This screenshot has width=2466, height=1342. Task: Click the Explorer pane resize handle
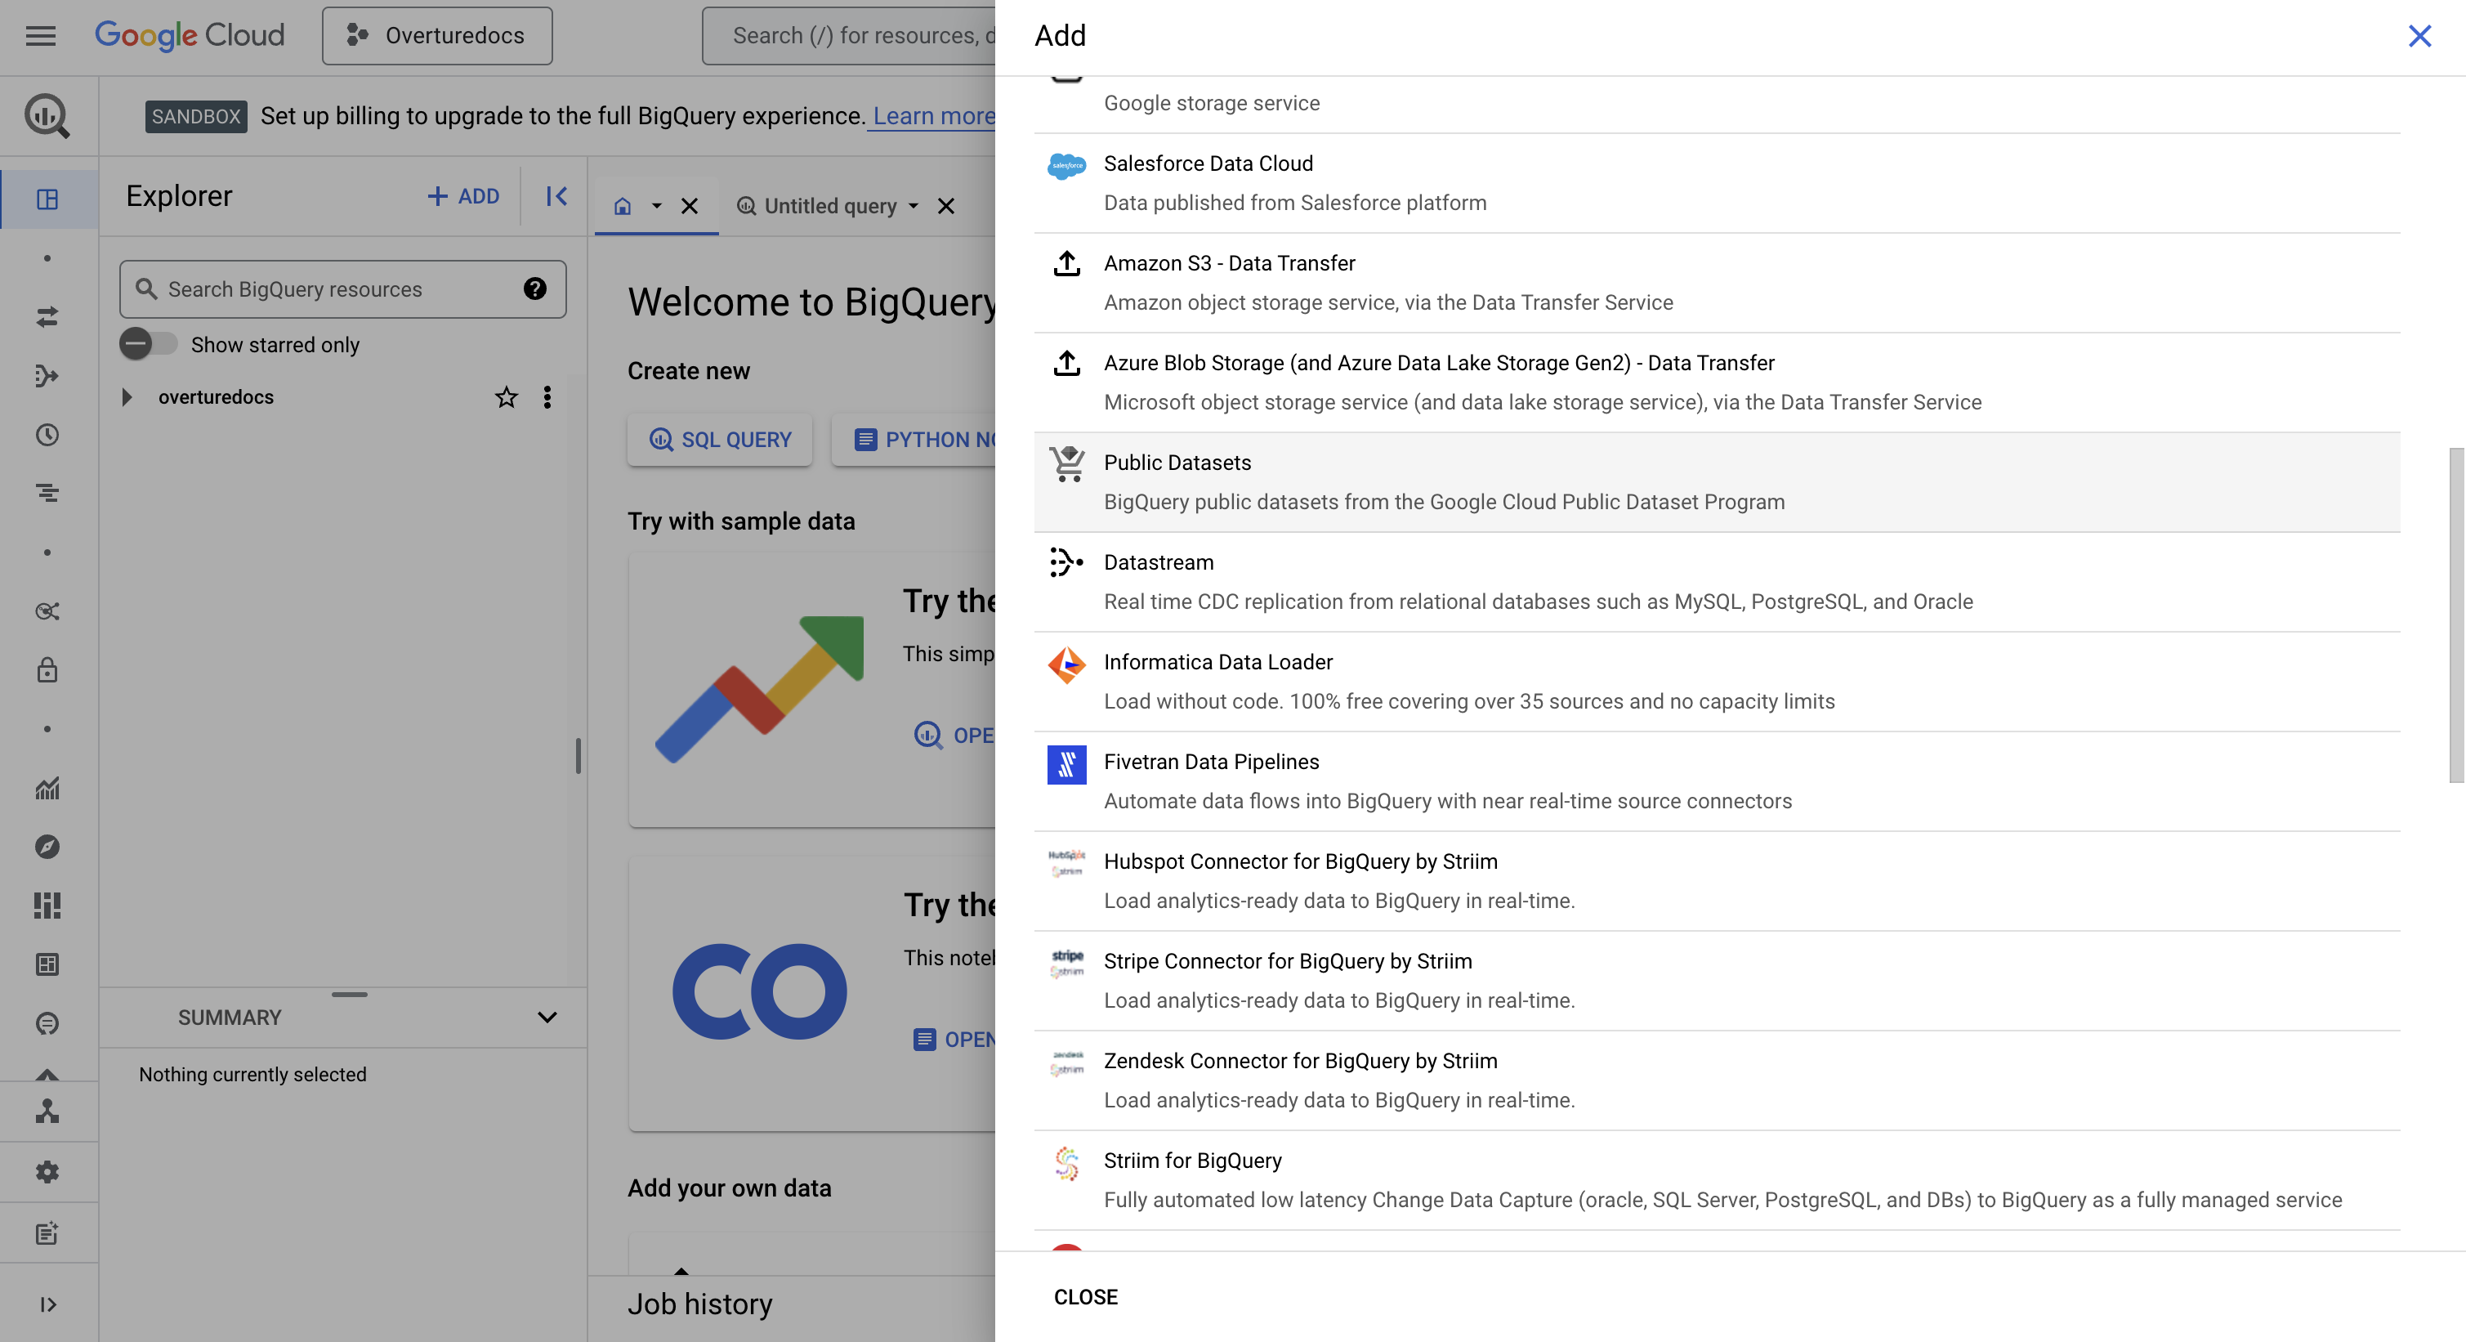[579, 755]
